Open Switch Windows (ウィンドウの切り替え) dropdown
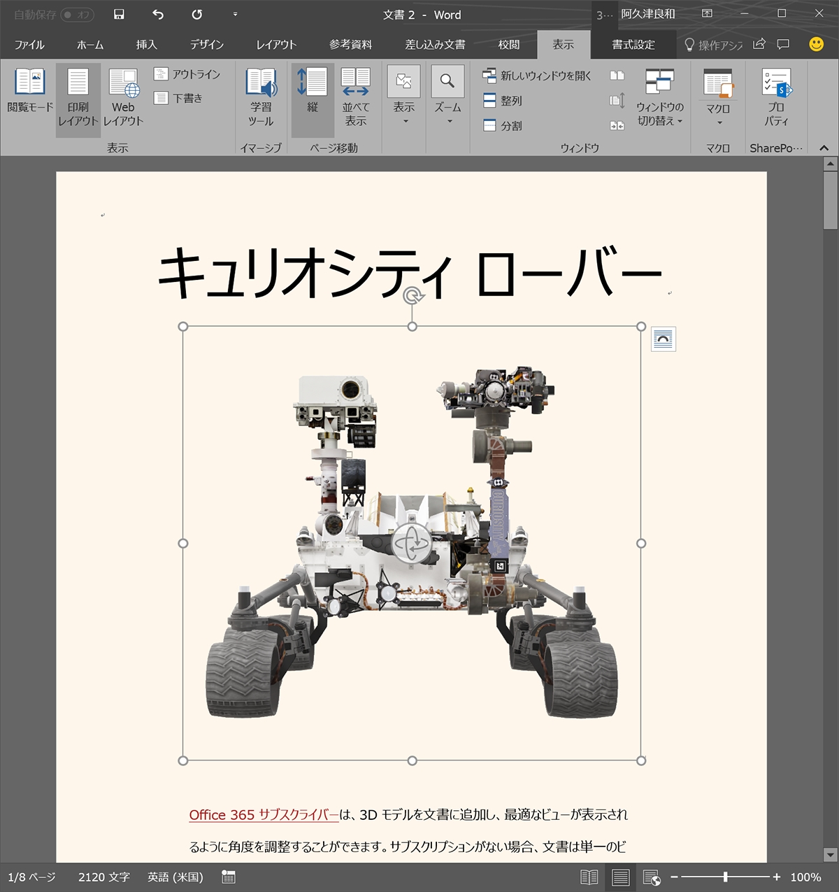 [659, 98]
